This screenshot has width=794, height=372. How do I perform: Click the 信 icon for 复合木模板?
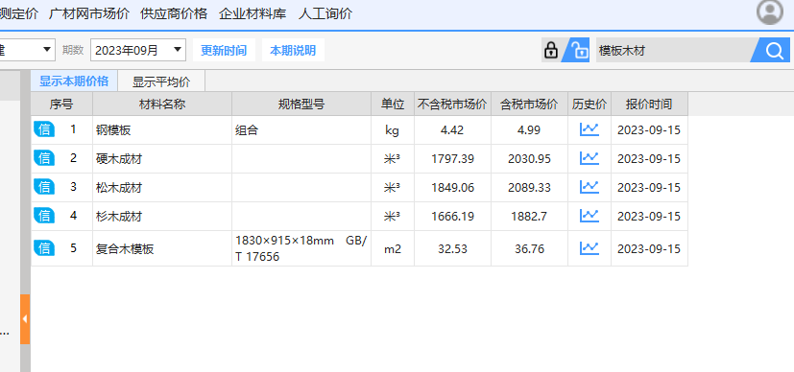coord(44,248)
